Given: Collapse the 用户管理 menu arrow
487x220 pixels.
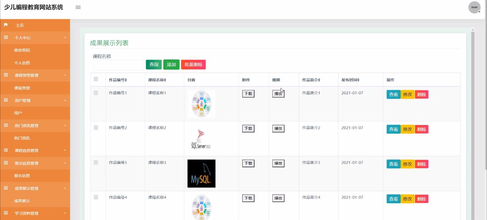Looking at the screenshot, I should 65,100.
